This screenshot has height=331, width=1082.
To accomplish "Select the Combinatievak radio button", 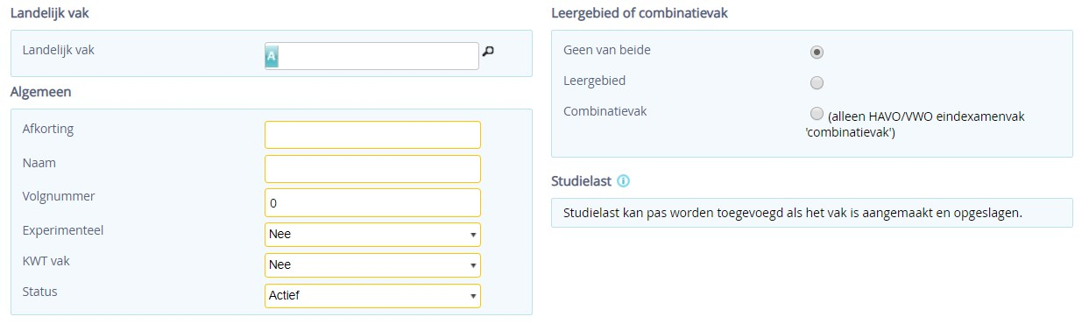I will pos(817,114).
